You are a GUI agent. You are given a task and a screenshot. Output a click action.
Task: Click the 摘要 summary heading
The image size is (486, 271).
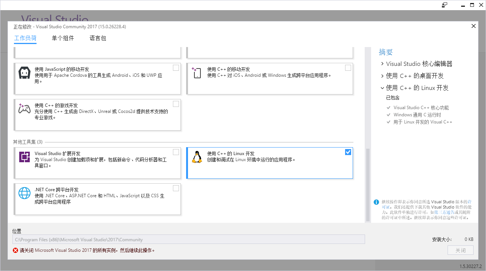click(386, 52)
